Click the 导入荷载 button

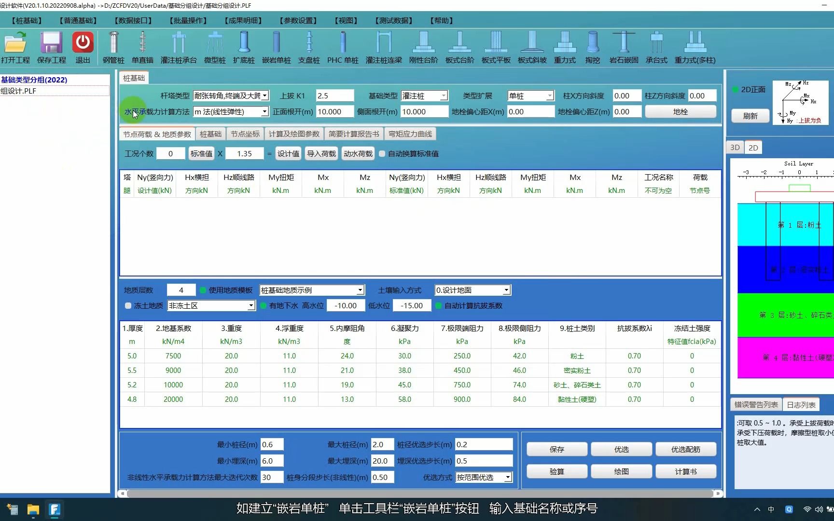pos(321,153)
